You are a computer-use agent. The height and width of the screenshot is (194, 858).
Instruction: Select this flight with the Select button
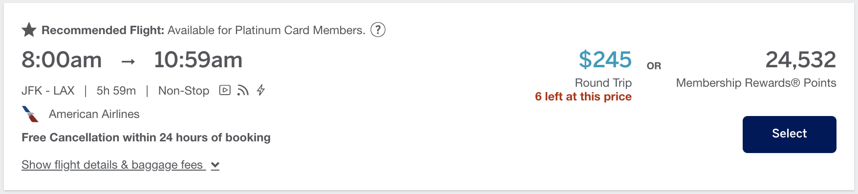coord(789,134)
